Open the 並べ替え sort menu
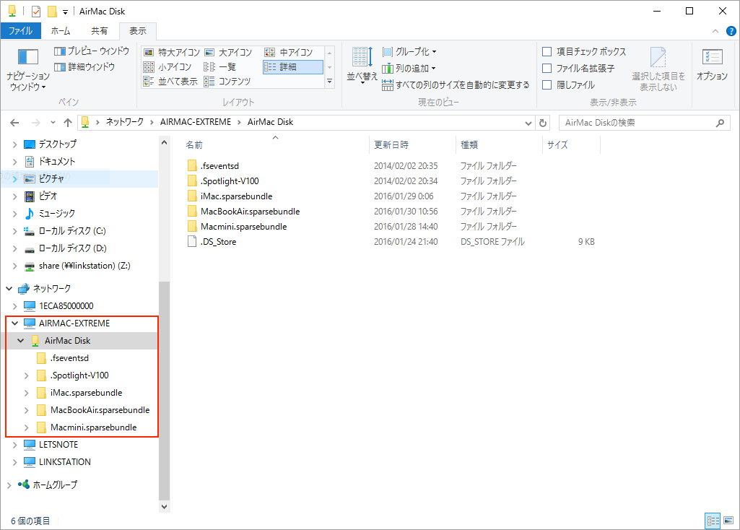 tap(362, 66)
